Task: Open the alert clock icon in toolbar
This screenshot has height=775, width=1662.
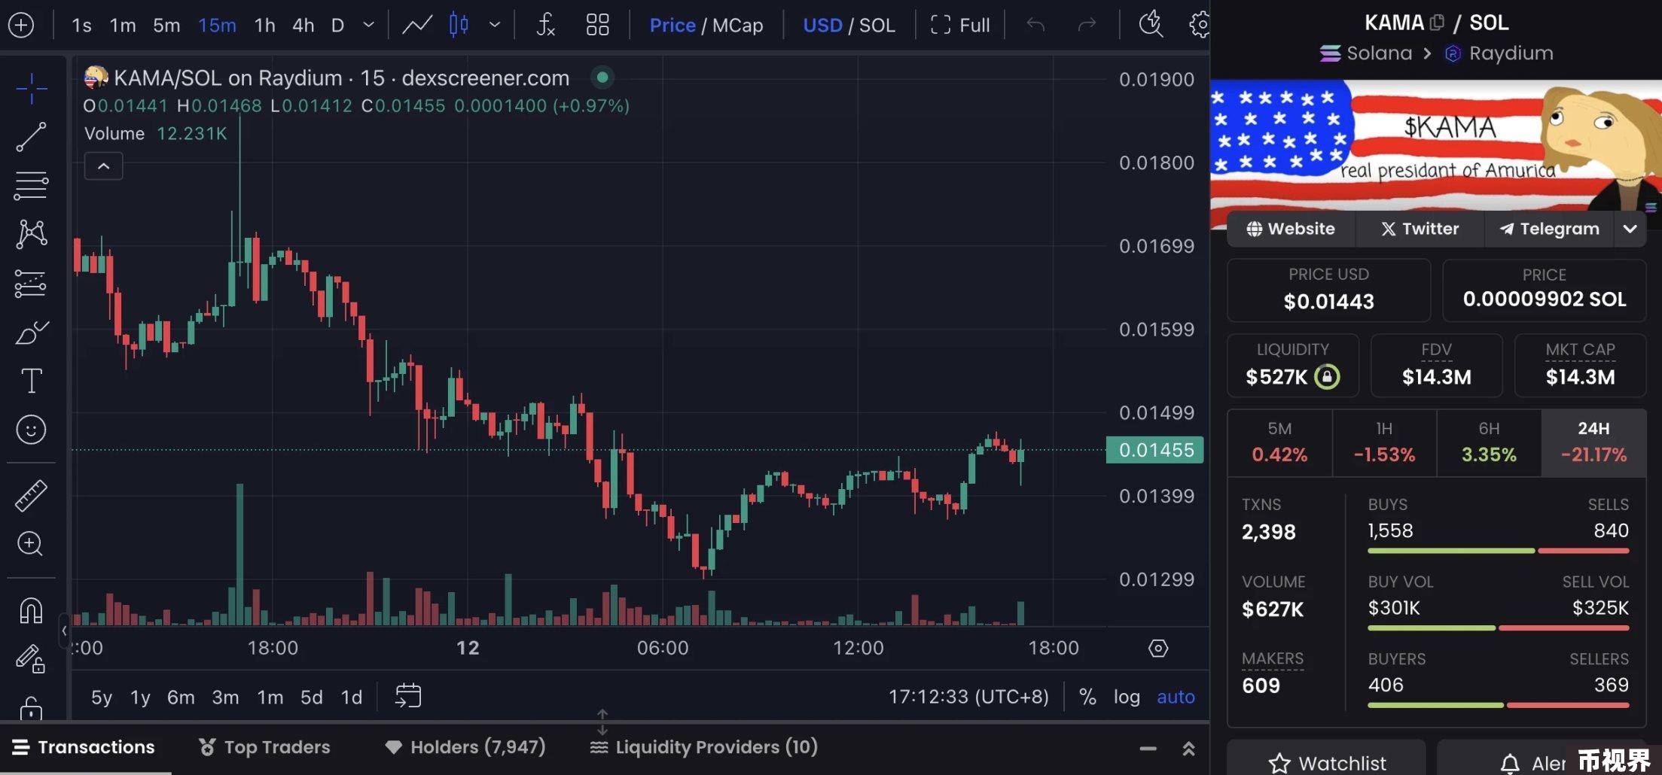Action: [x=1150, y=24]
